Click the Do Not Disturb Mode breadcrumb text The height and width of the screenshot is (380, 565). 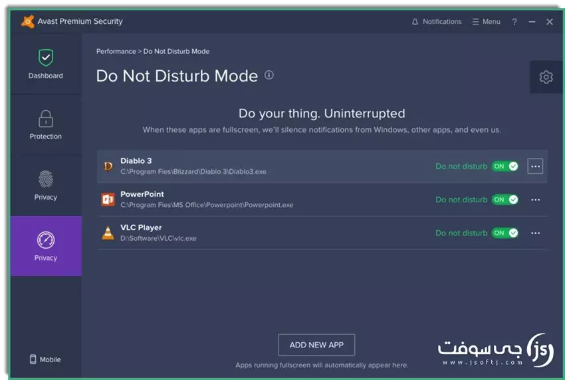176,51
